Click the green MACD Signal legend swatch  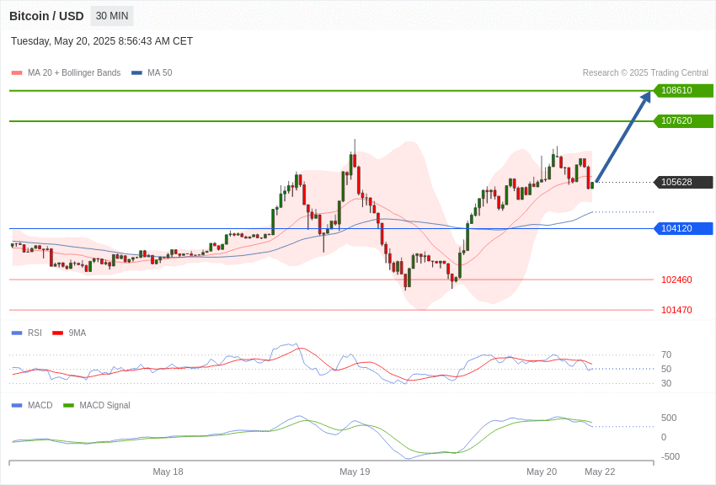tap(68, 406)
